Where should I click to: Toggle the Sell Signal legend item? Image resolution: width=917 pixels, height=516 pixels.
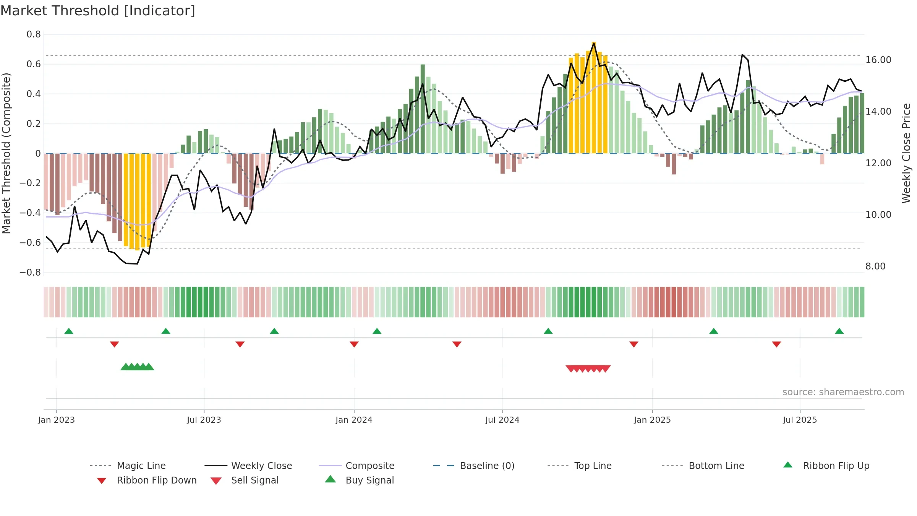click(x=245, y=480)
